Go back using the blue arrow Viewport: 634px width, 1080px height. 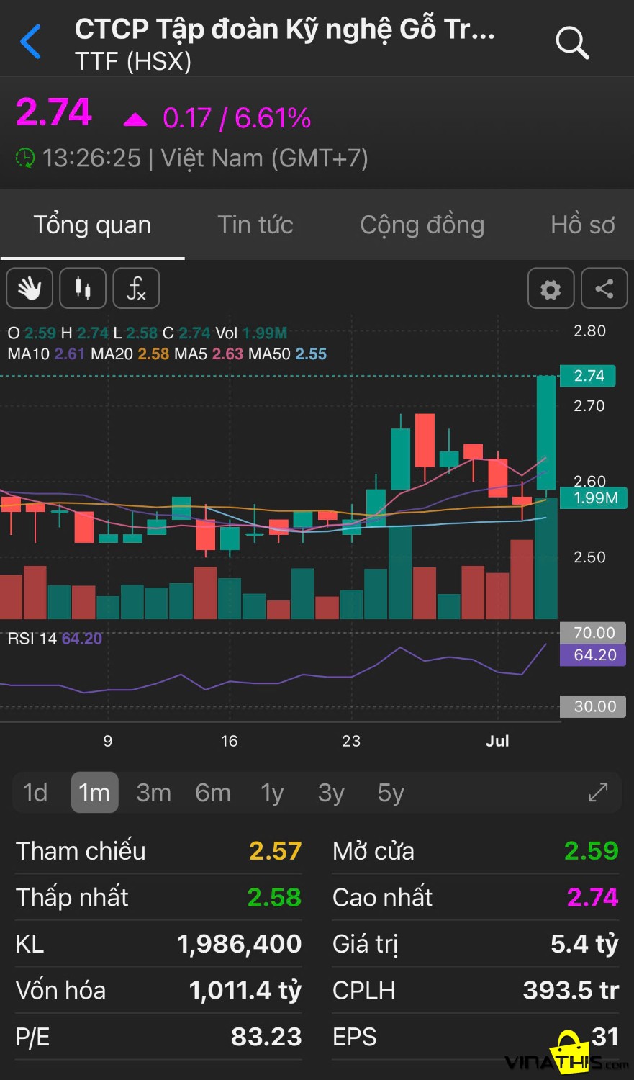pos(31,41)
